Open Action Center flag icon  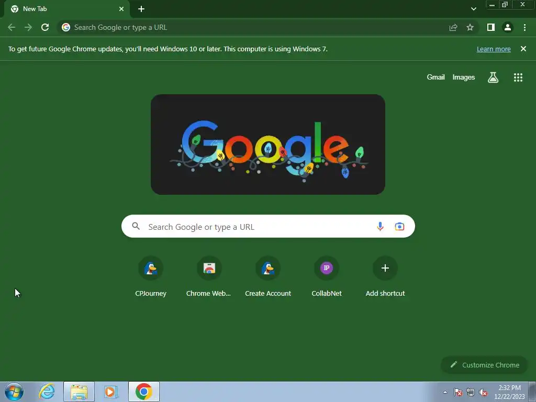tap(458, 392)
